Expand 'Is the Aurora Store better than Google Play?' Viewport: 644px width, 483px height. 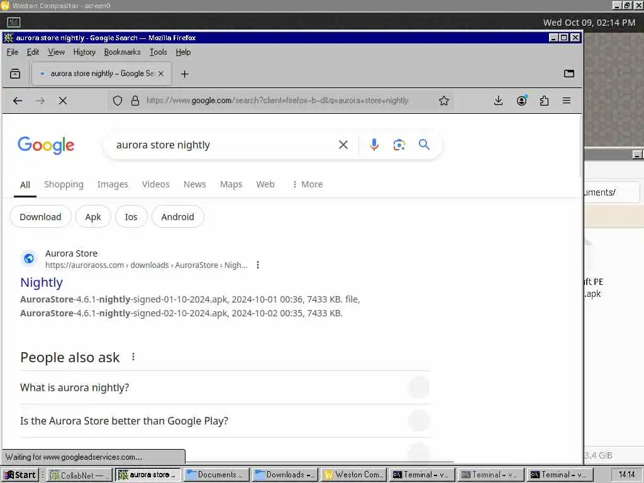point(225,421)
